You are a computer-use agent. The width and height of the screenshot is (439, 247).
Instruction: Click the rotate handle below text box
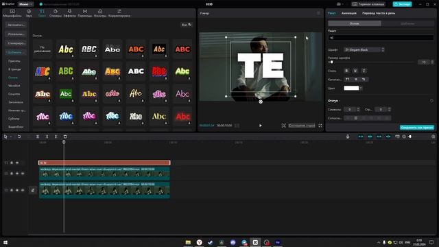[x=261, y=102]
